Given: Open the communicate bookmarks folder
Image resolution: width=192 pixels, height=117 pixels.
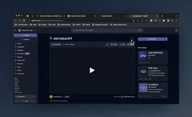Looking at the screenshot, I should (21, 25).
